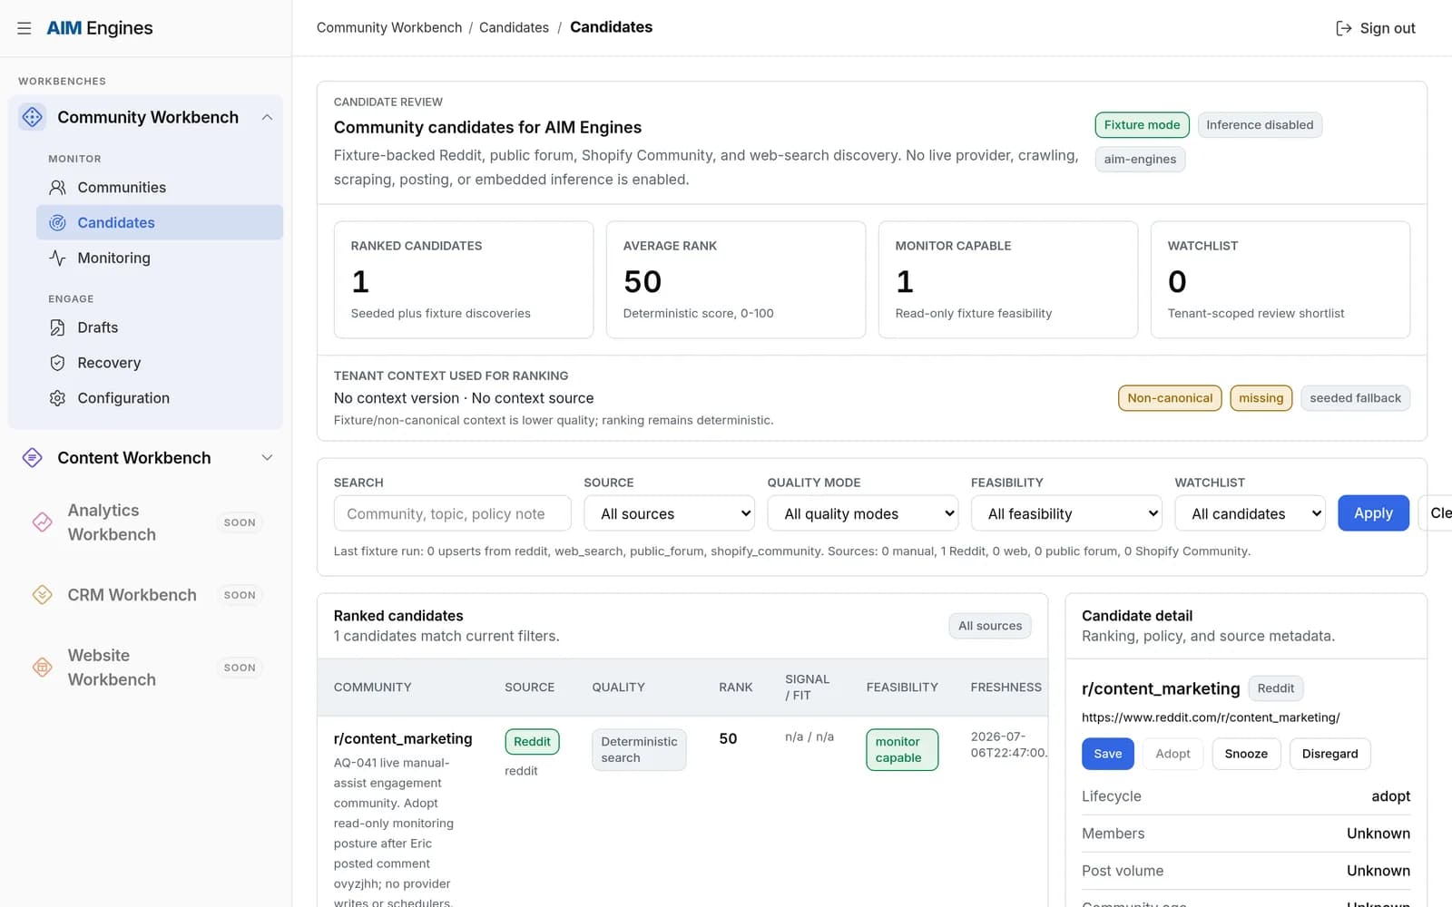Click the Configuration gear icon

coord(57,398)
